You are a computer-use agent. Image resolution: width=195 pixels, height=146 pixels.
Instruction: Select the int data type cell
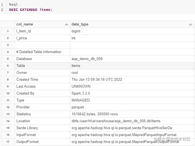click(x=132, y=38)
